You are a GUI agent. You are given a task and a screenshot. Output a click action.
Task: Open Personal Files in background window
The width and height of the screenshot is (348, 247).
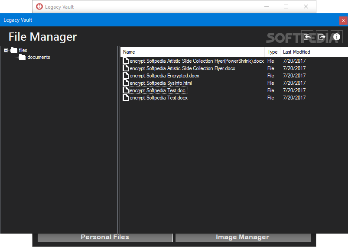tap(105, 237)
